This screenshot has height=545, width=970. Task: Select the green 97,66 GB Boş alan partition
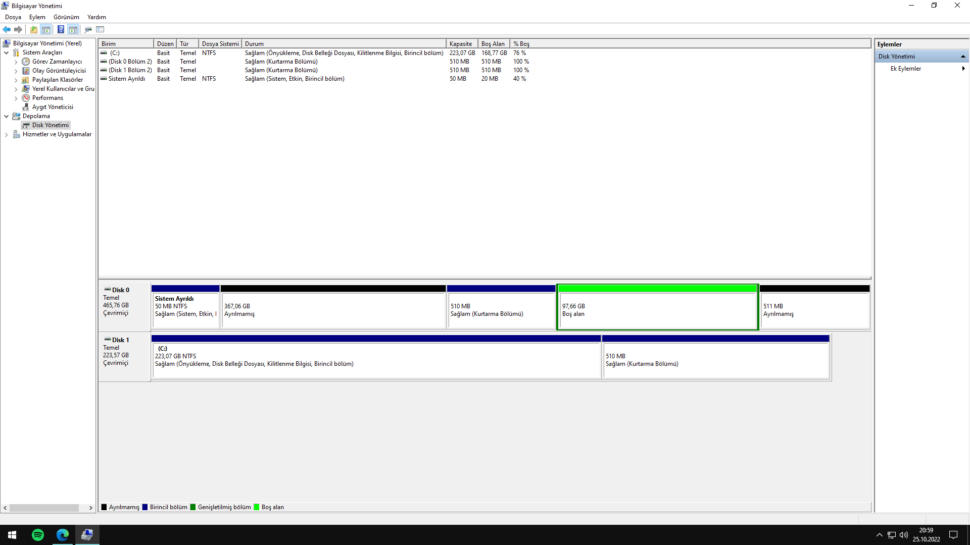tap(657, 310)
